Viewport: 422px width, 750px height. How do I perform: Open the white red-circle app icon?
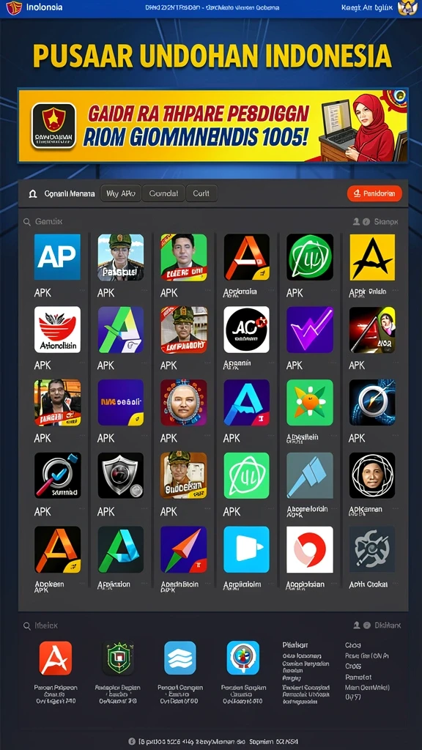point(310,549)
